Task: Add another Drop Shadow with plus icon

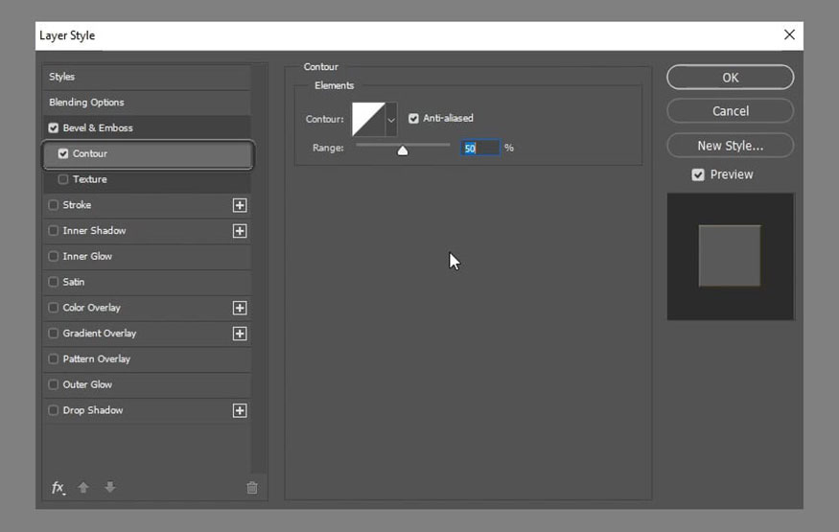Action: point(240,410)
